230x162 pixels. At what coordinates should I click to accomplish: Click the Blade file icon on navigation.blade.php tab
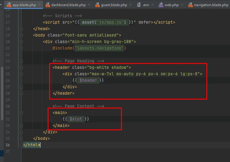[190, 5]
